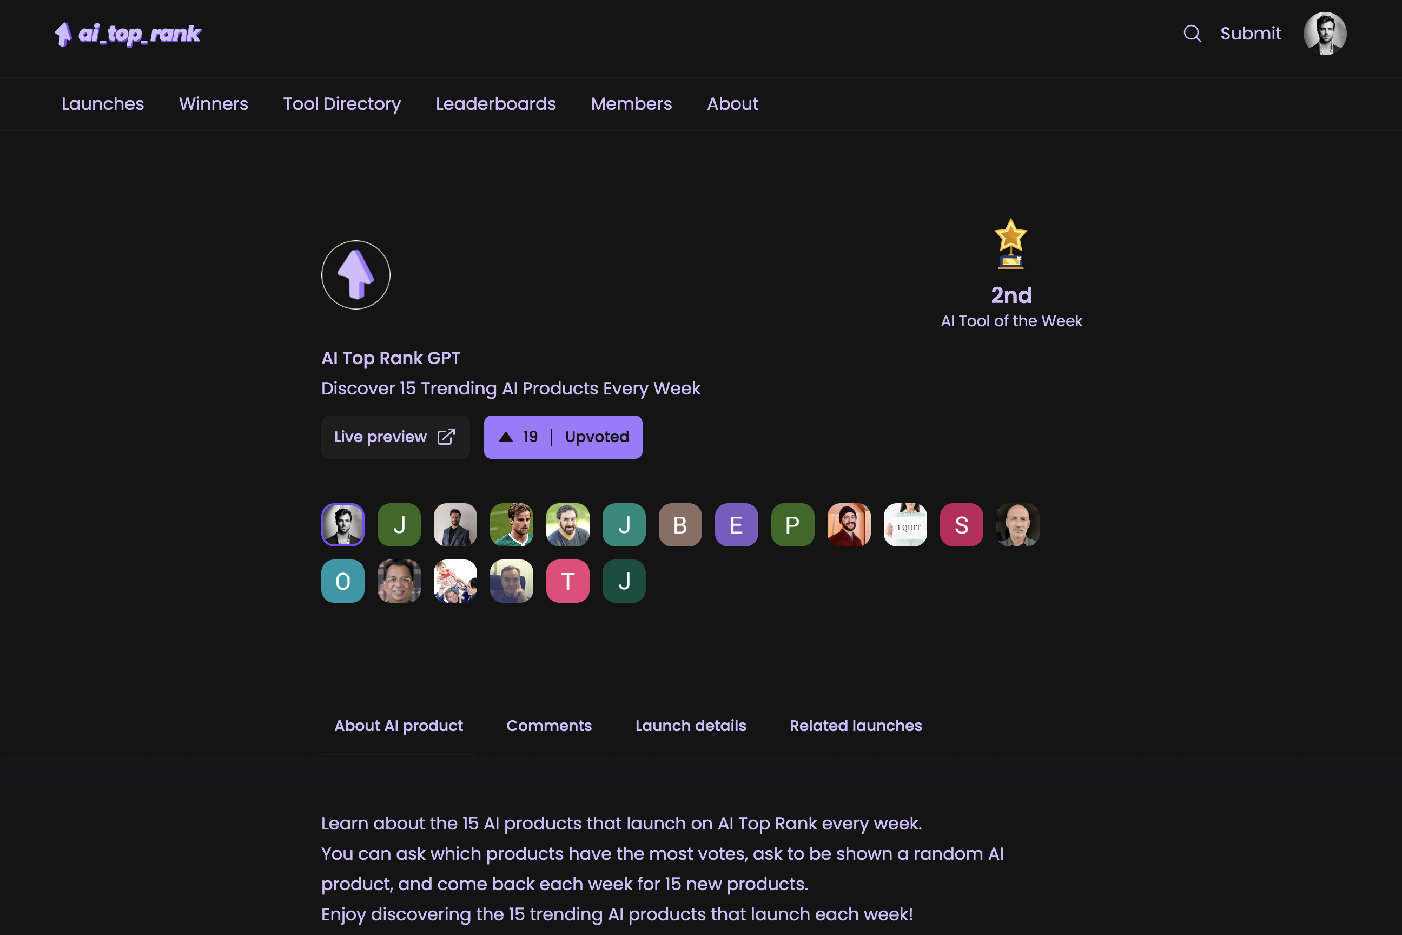Screen dimensions: 1402x935
Task: Open the ai_top_rank logo home link
Action: (x=128, y=34)
